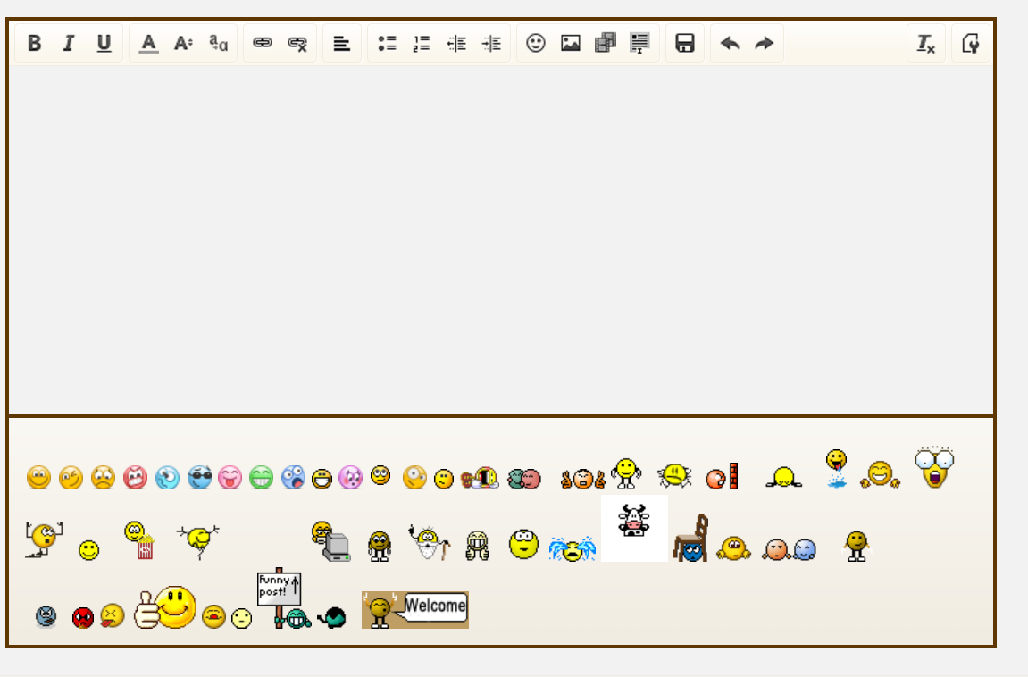Insert the Welcome sign smiley
The image size is (1028, 677).
coord(415,609)
